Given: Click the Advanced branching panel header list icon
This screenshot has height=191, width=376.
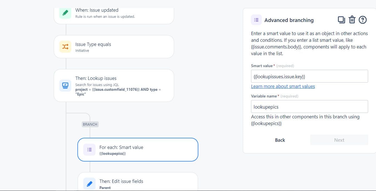Looking at the screenshot, I should pyautogui.click(x=256, y=20).
